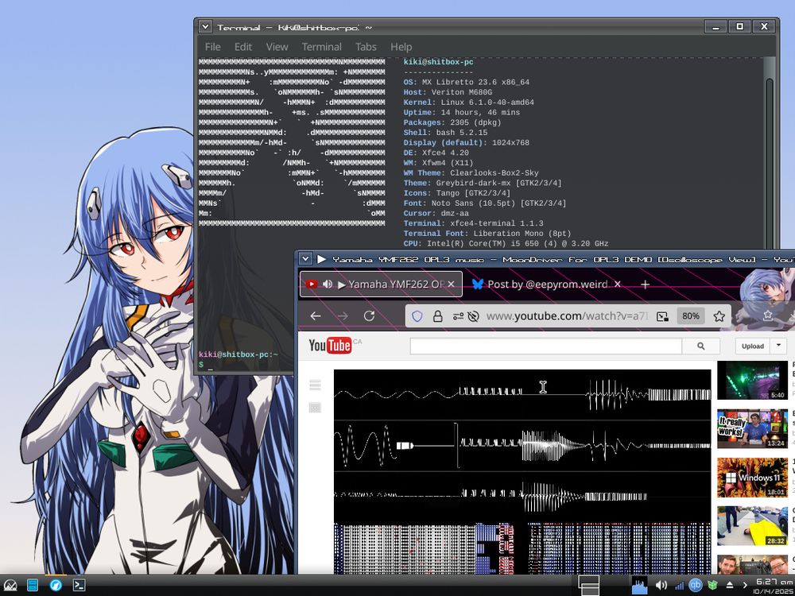Reload the YouTube page
Screen dimensions: 795x596
(369, 316)
